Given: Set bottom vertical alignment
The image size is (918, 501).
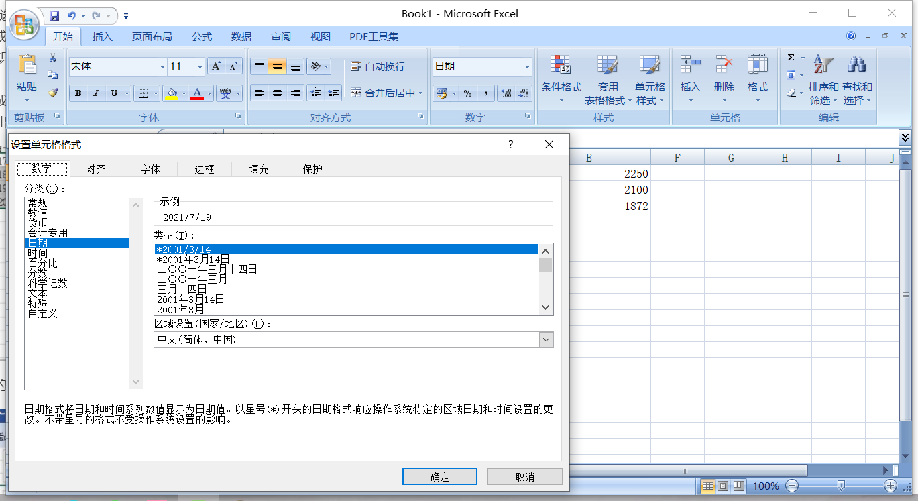Looking at the screenshot, I should pos(295,66).
